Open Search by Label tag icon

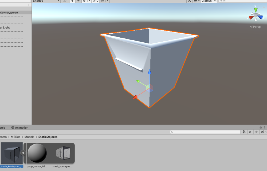point(250,132)
